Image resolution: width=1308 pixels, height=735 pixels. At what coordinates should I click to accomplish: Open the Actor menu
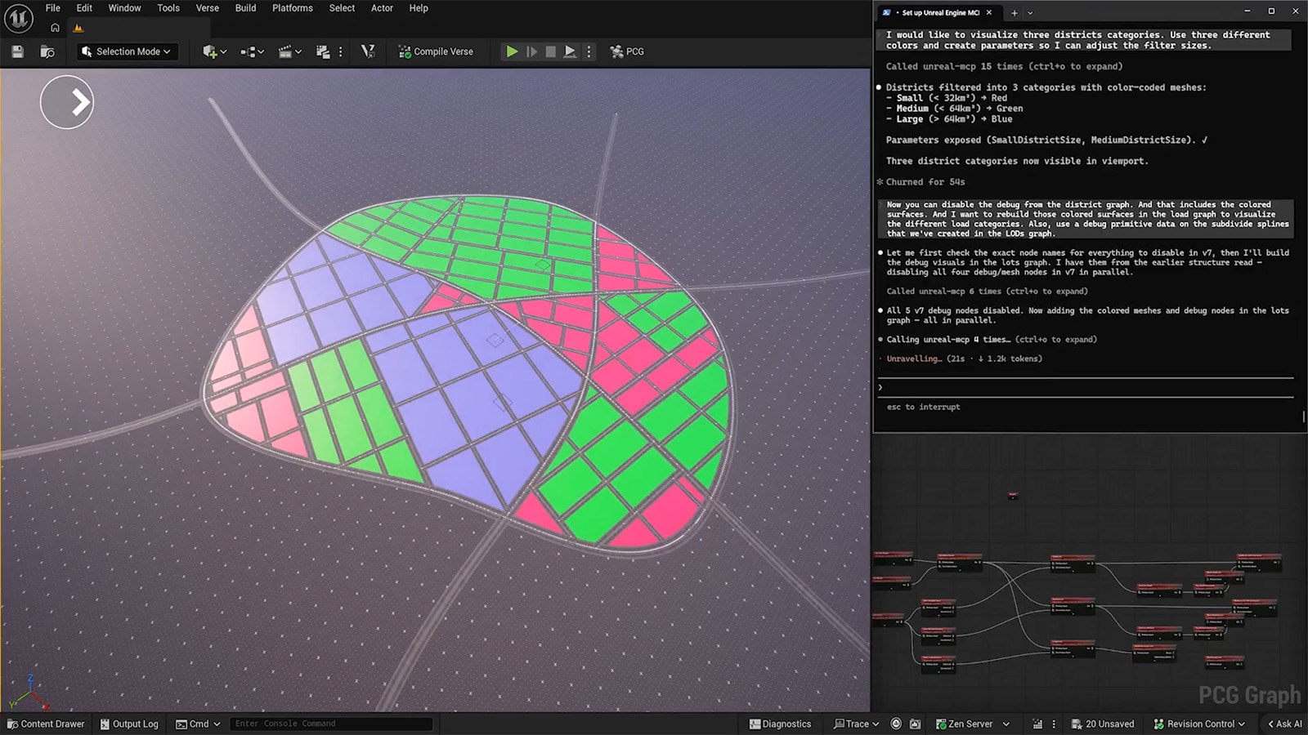(382, 8)
